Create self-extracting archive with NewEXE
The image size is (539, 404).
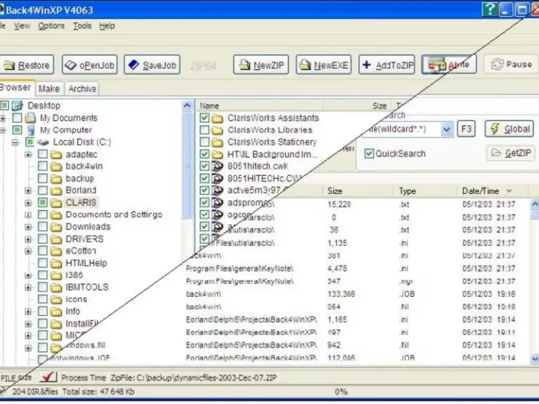(323, 65)
